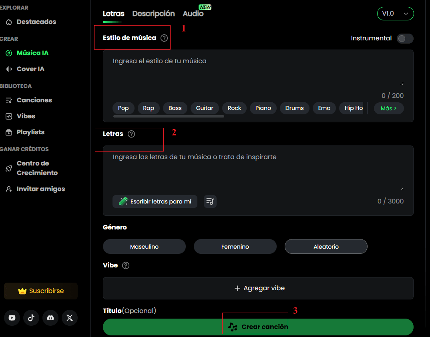Viewport: 430px width, 337px height.
Task: Switch to the Descripción tab
Action: [153, 13]
